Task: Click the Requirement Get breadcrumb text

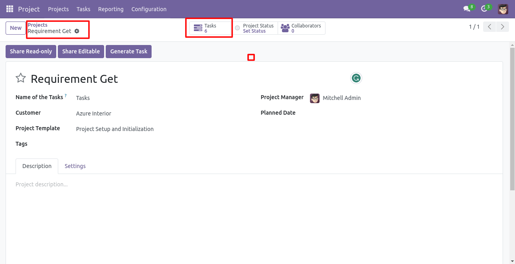Action: tap(49, 31)
